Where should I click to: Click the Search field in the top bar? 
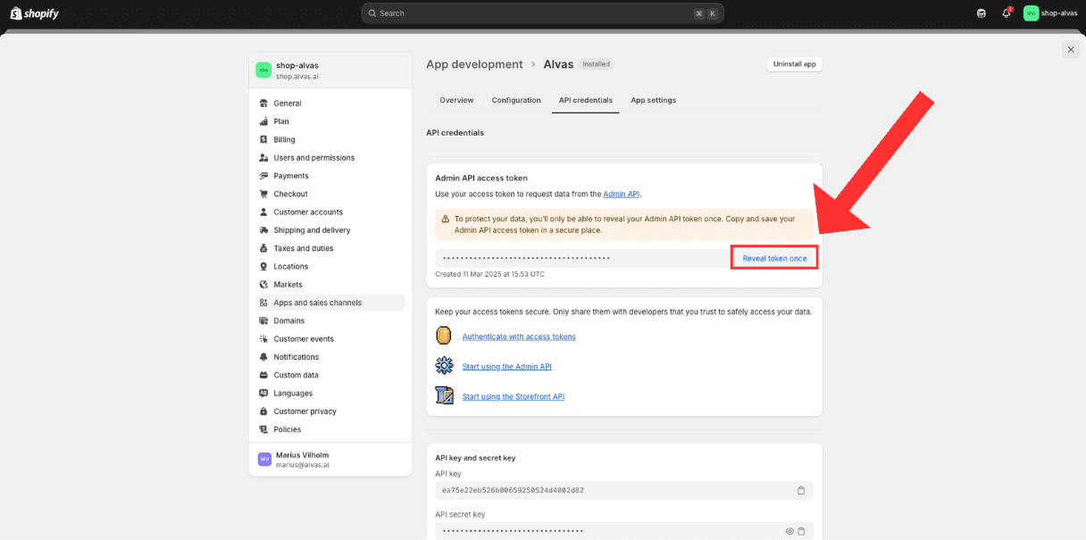coord(542,13)
